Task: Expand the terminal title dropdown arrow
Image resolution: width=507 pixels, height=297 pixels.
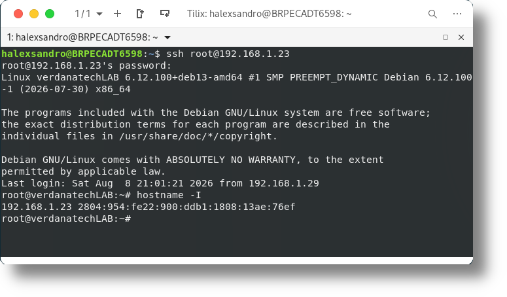Action: click(x=167, y=37)
